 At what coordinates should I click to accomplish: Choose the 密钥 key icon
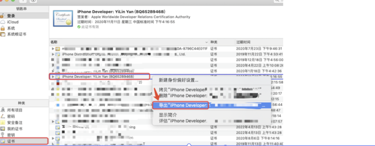click(3, 135)
